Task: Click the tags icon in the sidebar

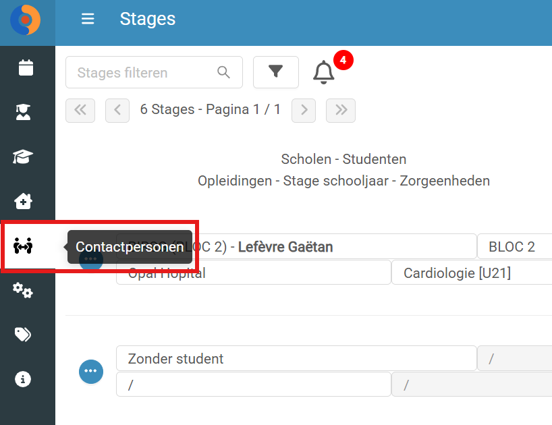Action: (x=23, y=335)
